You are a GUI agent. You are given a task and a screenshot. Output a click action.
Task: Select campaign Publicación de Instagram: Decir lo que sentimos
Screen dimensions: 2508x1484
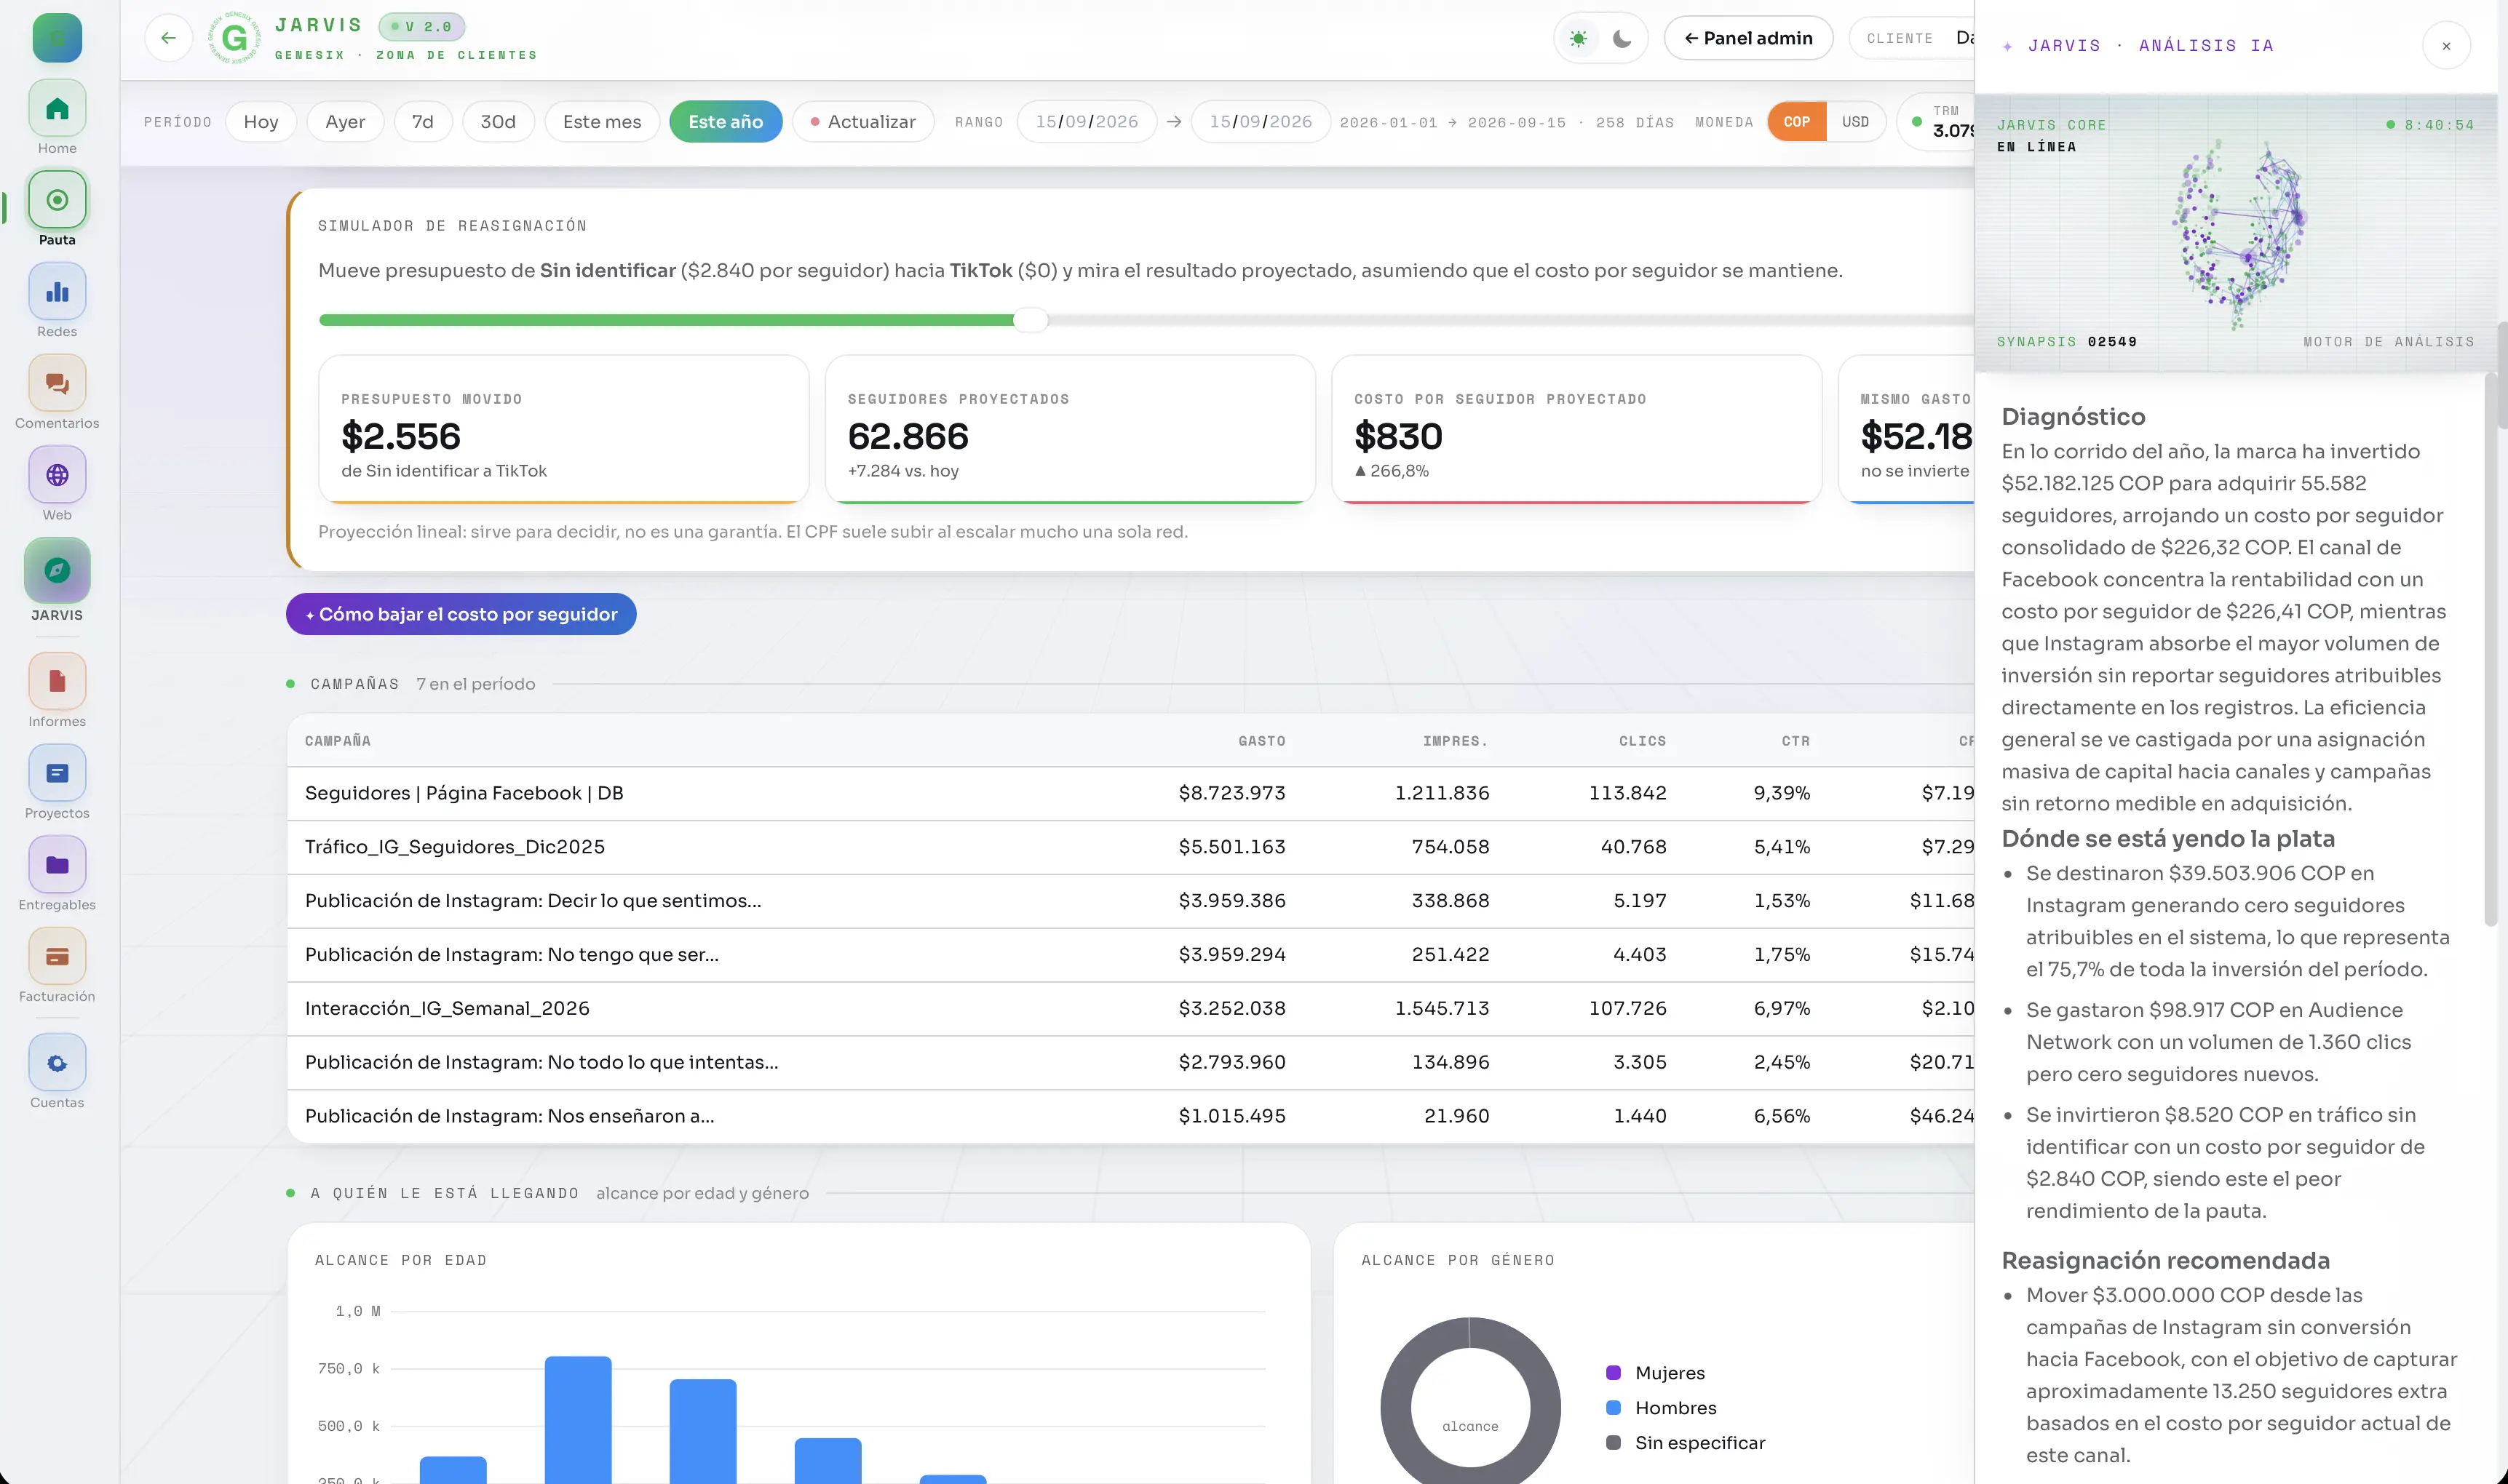coord(1132,902)
